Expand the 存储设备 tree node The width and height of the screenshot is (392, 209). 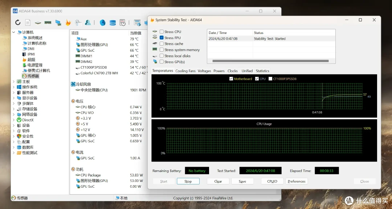pyautogui.click(x=14, y=109)
